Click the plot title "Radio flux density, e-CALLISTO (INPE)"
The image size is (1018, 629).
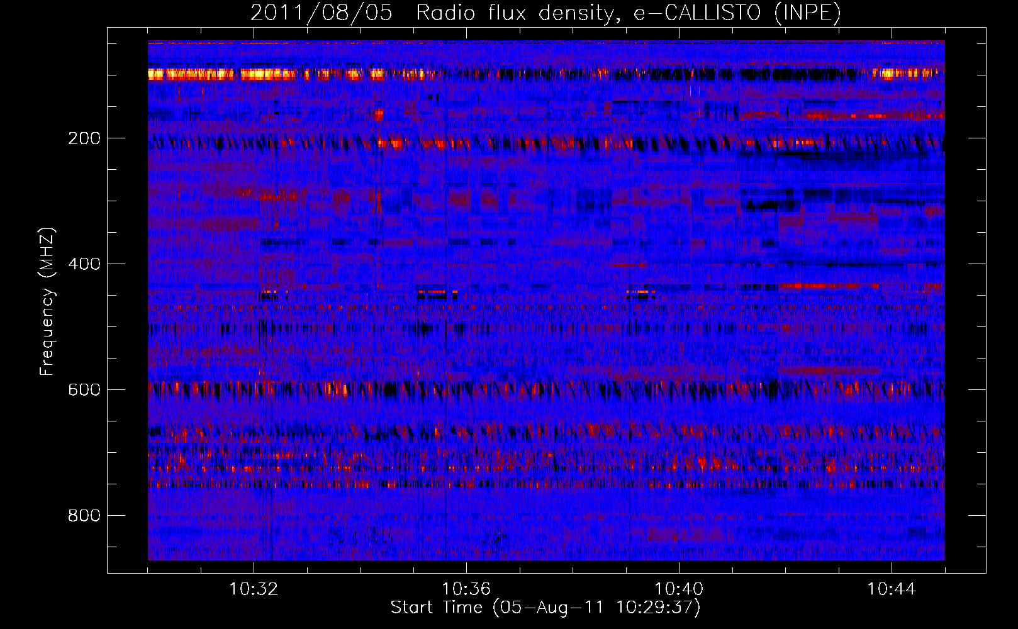(629, 13)
